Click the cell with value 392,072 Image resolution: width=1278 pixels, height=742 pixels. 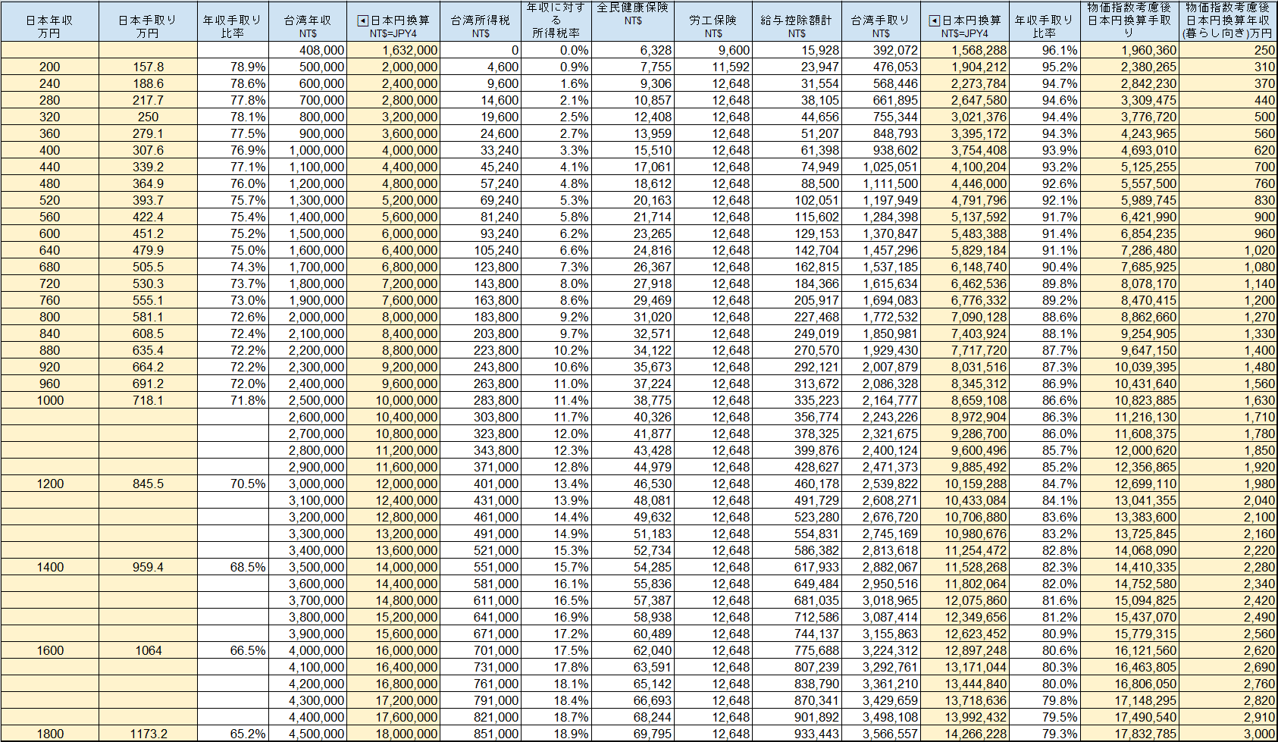pyautogui.click(x=881, y=50)
